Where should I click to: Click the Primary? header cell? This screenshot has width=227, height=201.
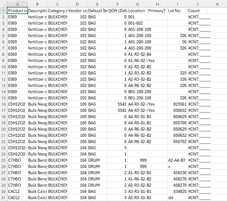coord(157,11)
